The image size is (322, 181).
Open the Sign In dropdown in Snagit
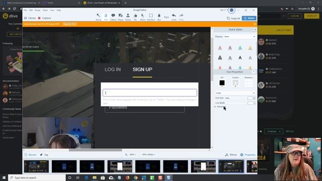tap(224, 10)
